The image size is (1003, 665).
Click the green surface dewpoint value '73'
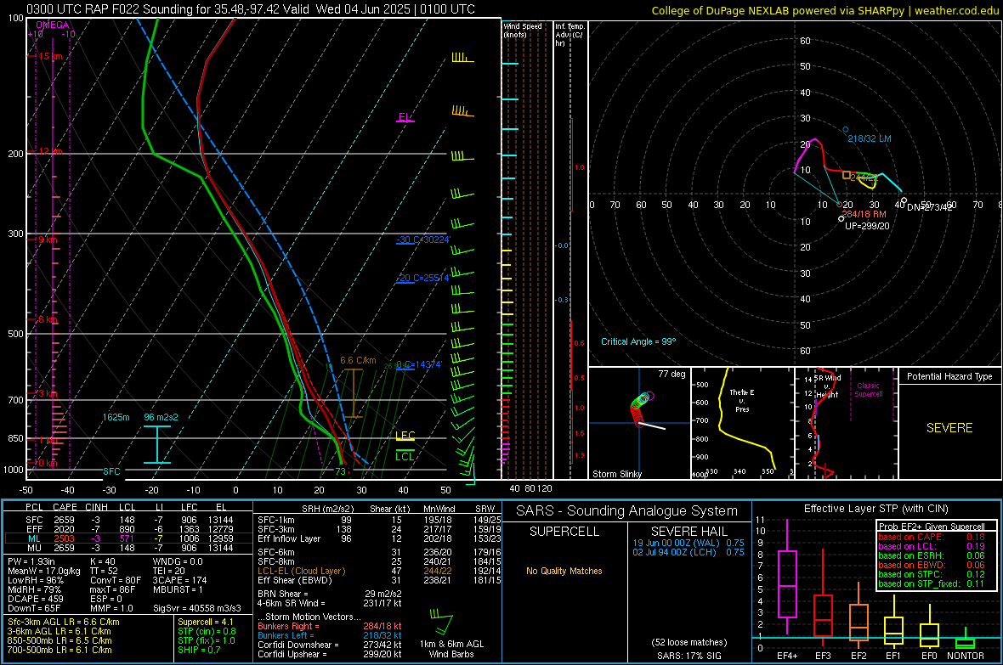(340, 471)
